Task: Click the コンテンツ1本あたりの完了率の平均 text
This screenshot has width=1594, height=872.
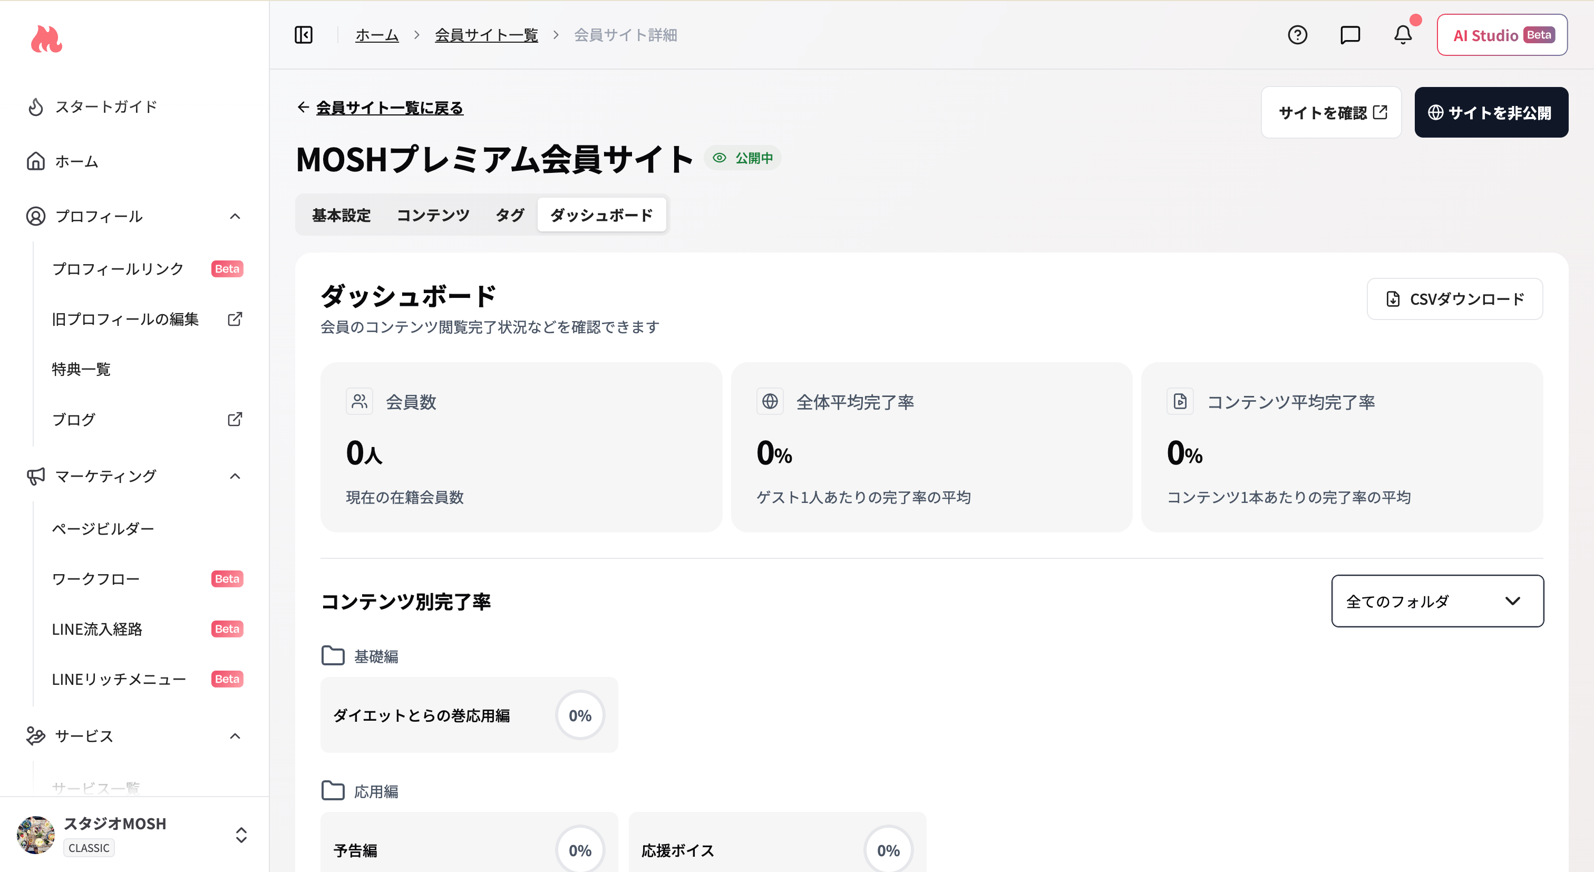Action: (1289, 498)
